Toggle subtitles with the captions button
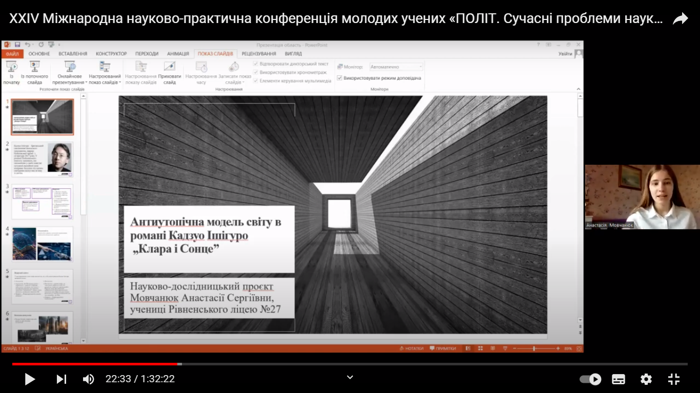 619,379
